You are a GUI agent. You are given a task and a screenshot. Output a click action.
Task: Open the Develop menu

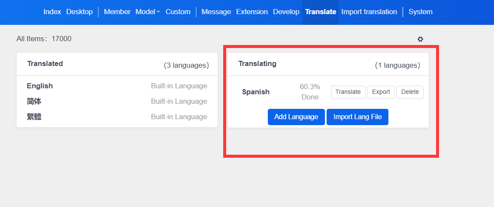(286, 12)
